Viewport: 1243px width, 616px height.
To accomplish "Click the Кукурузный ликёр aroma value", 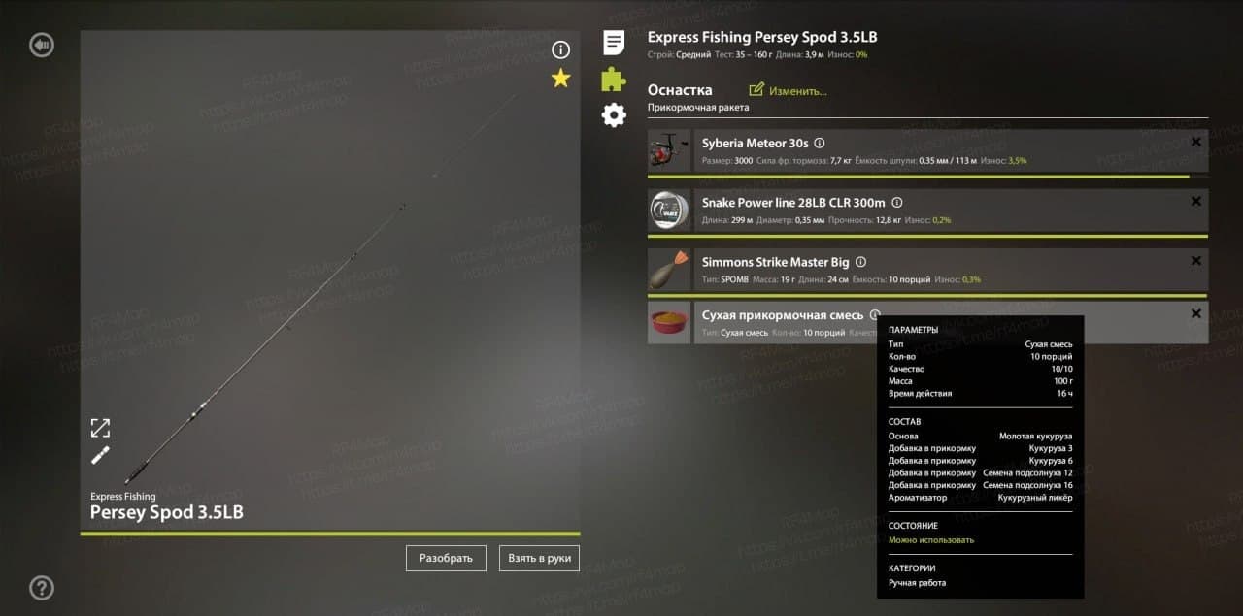I will pos(1035,498).
